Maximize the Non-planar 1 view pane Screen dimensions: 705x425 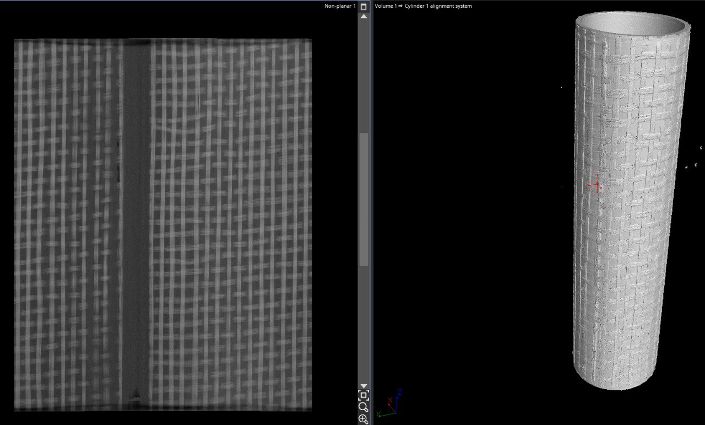point(364,7)
